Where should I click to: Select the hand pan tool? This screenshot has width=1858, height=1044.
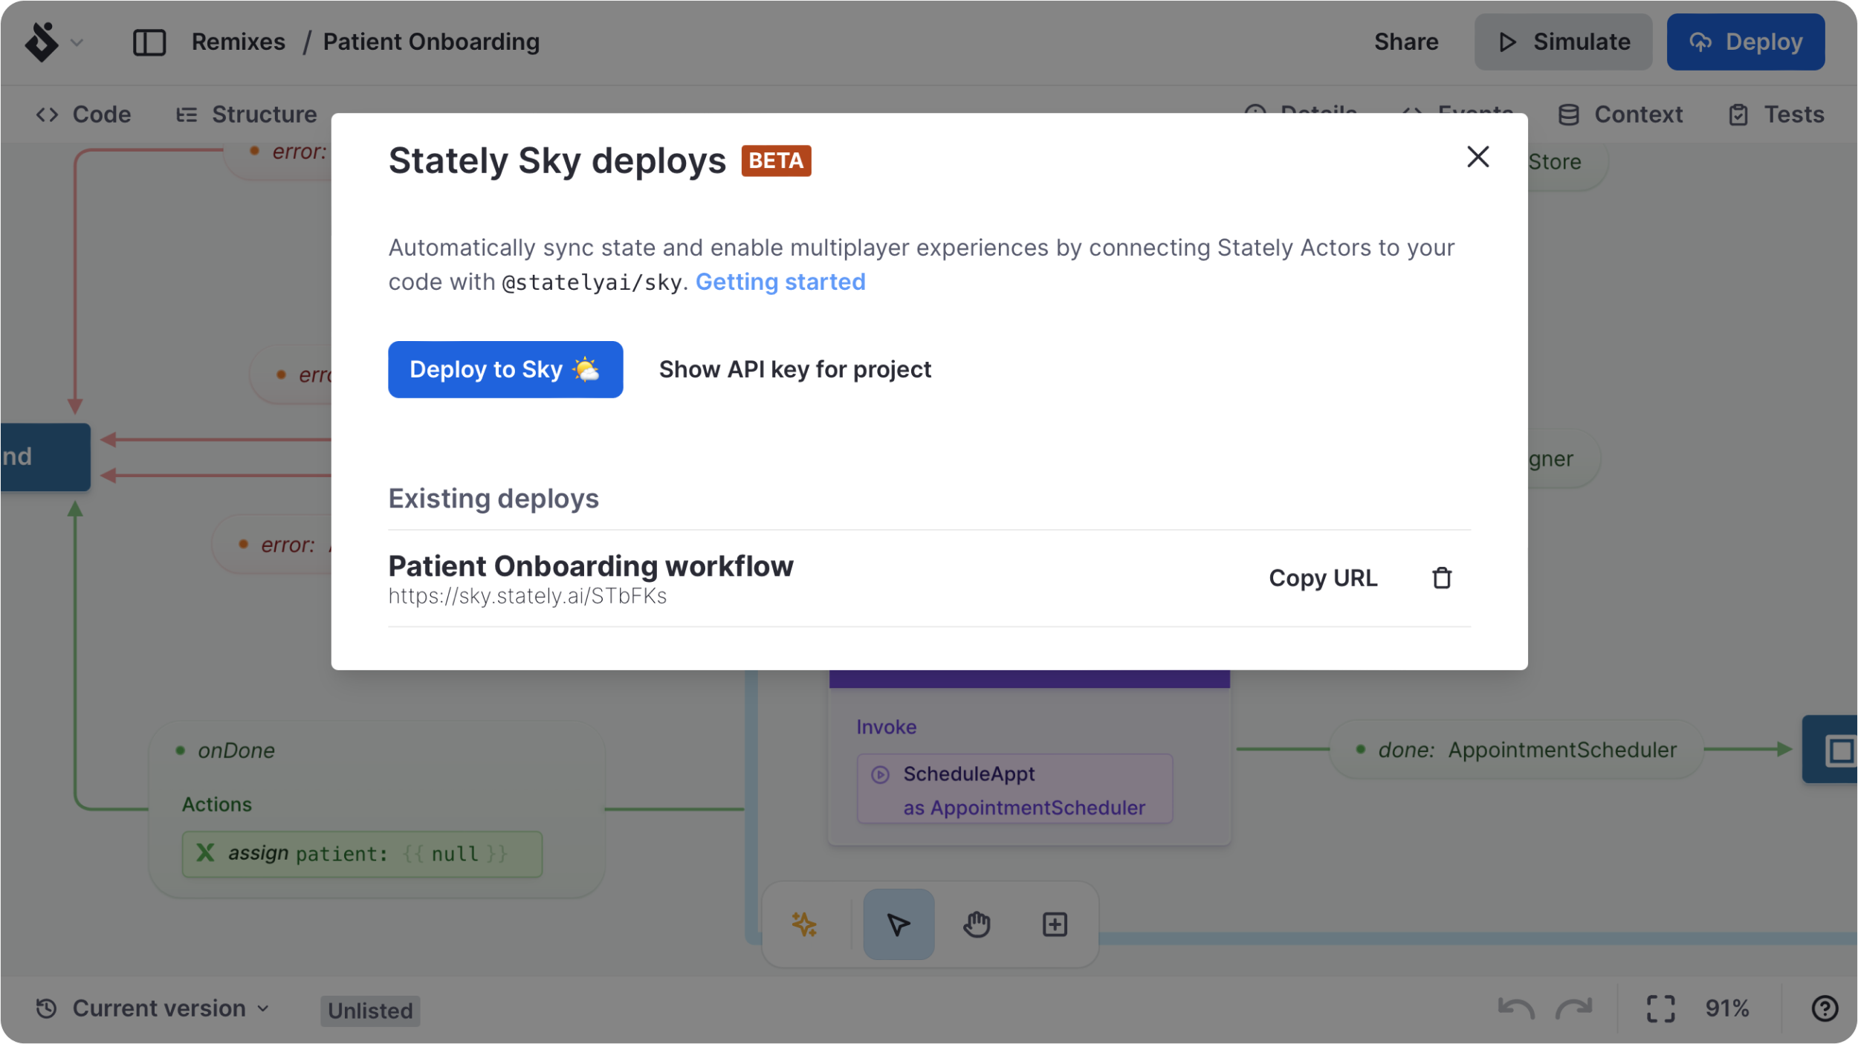pyautogui.click(x=977, y=924)
